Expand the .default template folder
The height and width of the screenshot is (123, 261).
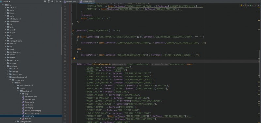(x=8, y=69)
